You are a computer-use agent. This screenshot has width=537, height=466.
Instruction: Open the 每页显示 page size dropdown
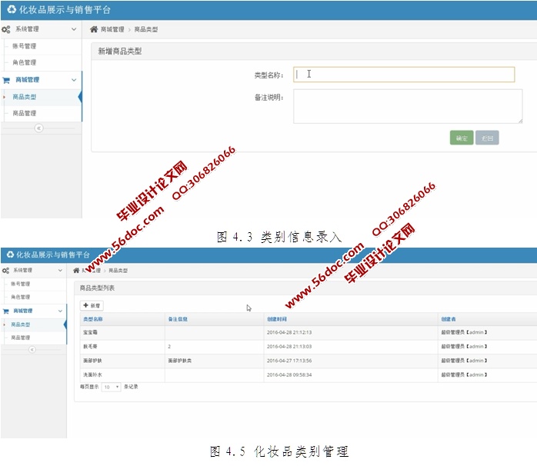point(112,387)
